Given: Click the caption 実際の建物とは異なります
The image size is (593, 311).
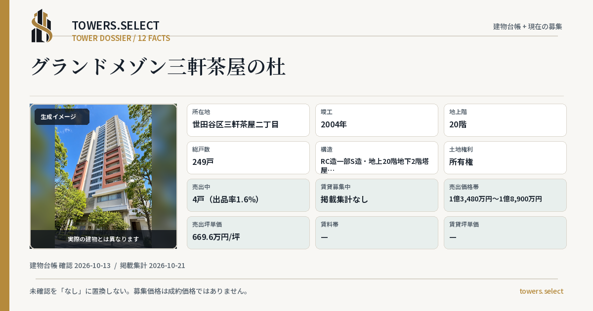Looking at the screenshot, I should click(103, 239).
